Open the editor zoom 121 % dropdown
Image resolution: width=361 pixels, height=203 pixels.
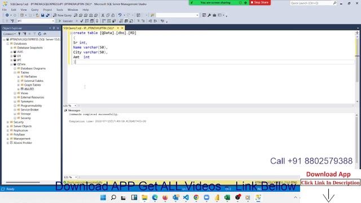75,105
